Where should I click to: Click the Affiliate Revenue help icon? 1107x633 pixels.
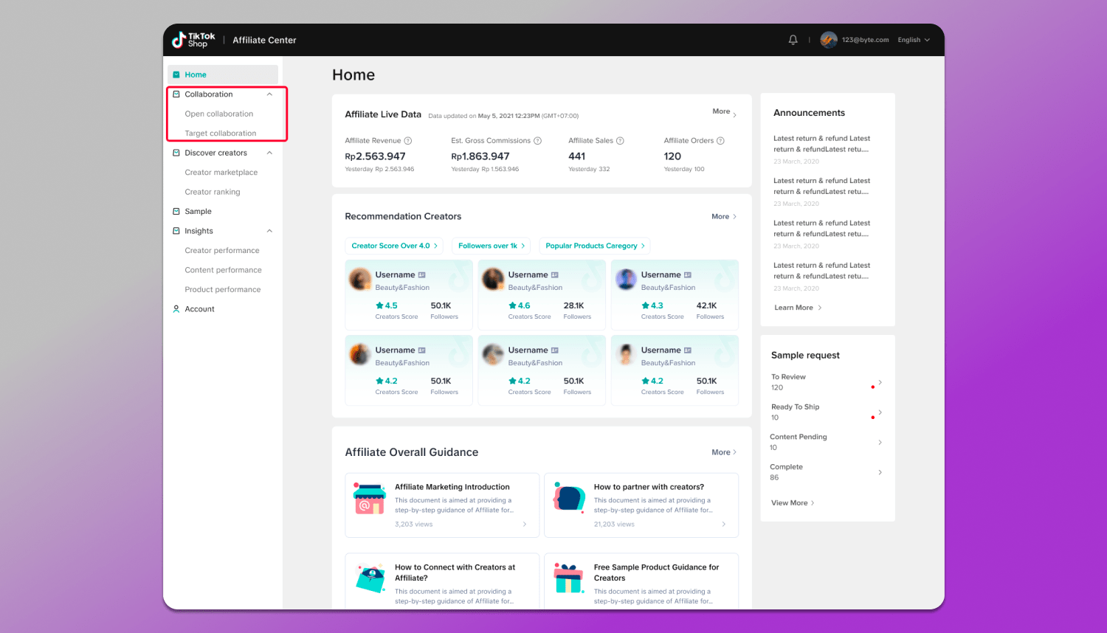[408, 141]
